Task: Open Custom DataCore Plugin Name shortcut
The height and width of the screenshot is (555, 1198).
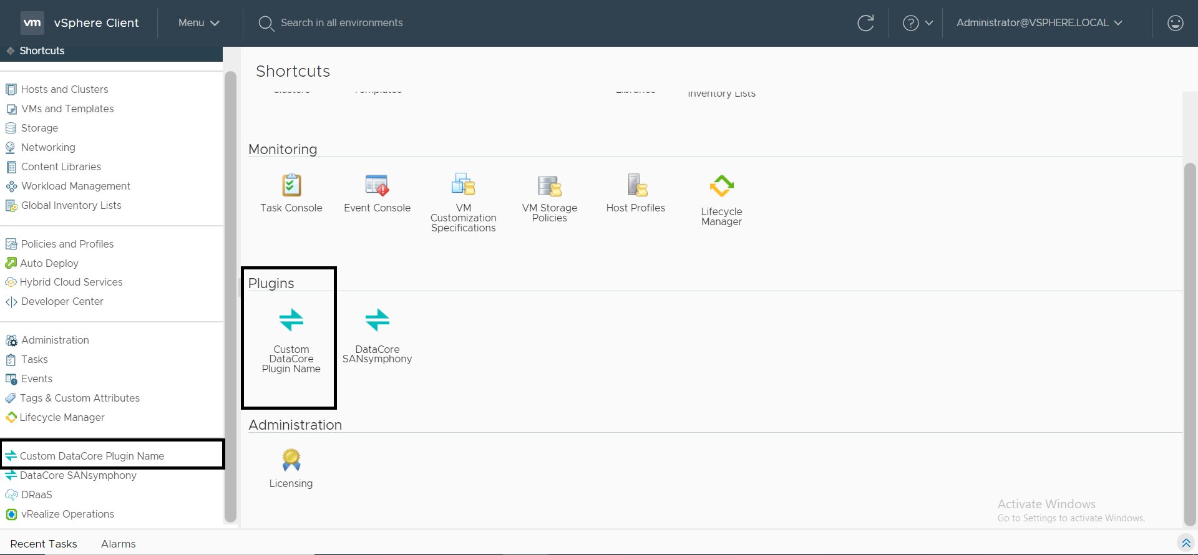Action: [291, 321]
